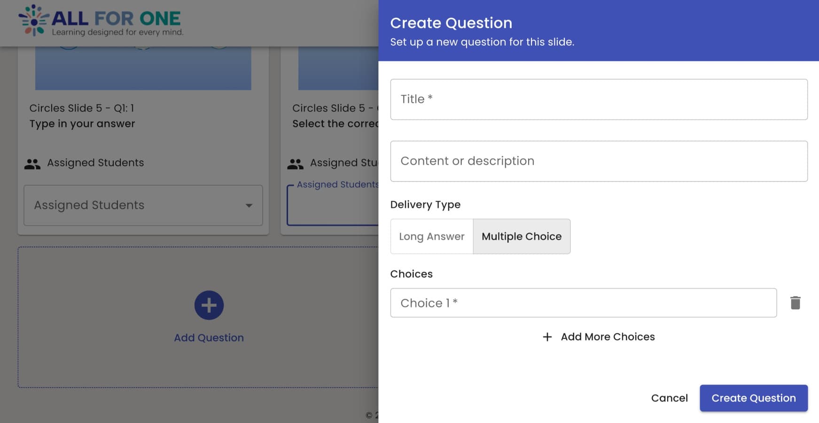This screenshot has width=819, height=423.
Task: Open the Assigned Students dropdown
Action: pos(143,205)
